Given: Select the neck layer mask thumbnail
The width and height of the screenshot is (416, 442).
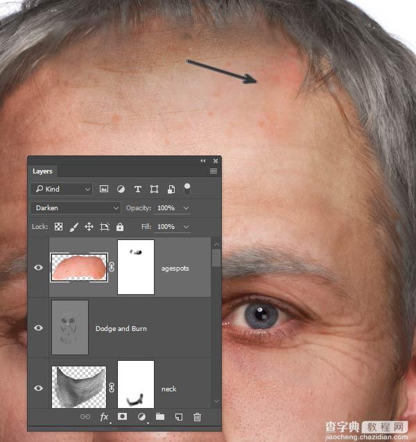Looking at the screenshot, I should (136, 384).
